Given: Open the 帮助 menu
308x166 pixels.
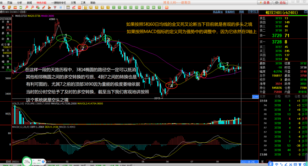Looking at the screenshot, I should click(x=93, y=3).
